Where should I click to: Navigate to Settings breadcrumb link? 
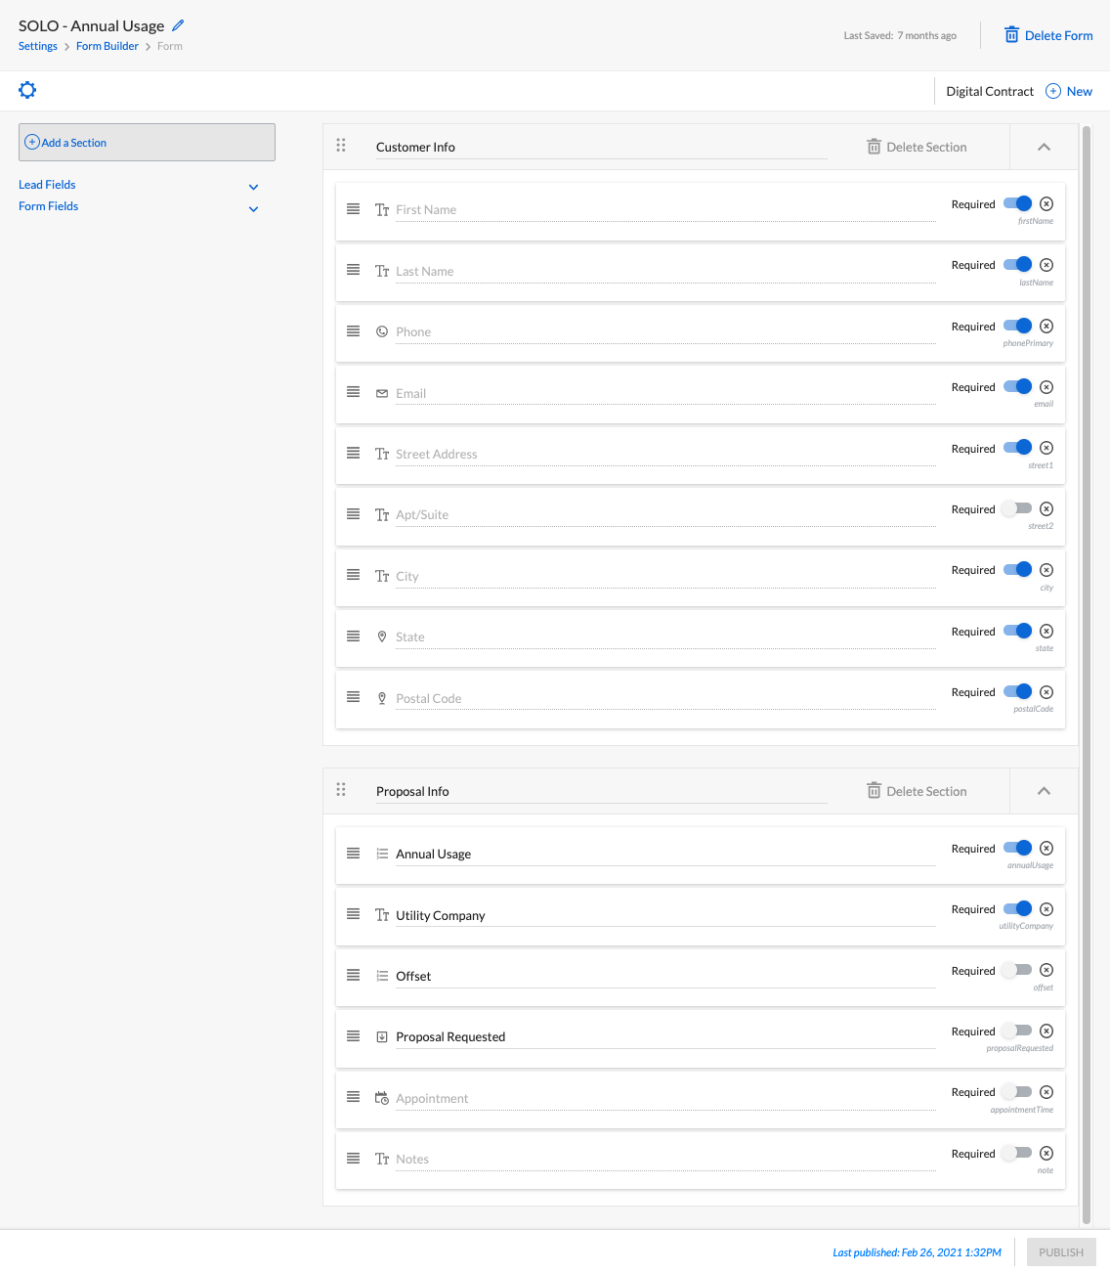click(38, 46)
